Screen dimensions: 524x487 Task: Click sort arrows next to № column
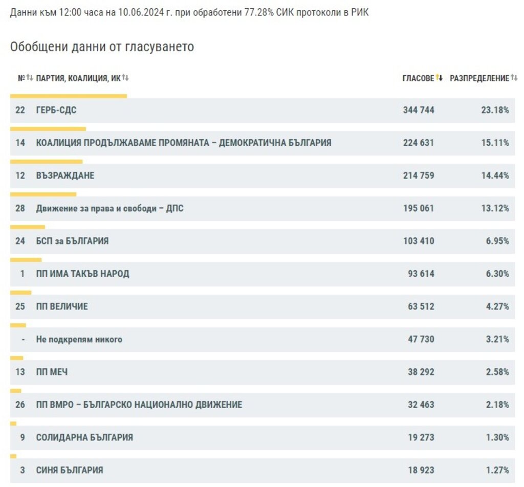pos(30,78)
